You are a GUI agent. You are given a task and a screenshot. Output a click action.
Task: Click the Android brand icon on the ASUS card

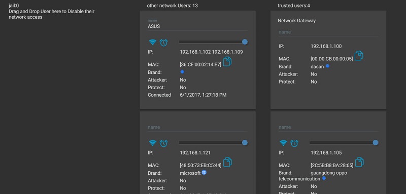click(x=182, y=72)
